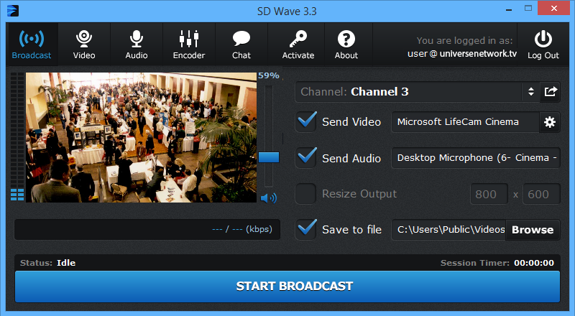Open the Channel 3 dropdown
The image size is (575, 316).
[418, 92]
